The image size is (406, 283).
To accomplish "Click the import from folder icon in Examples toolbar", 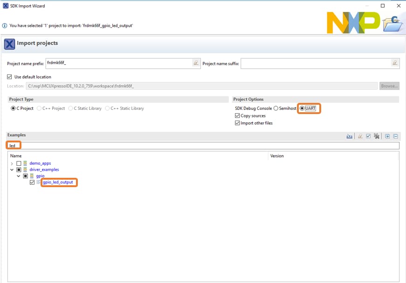I will click(350, 136).
